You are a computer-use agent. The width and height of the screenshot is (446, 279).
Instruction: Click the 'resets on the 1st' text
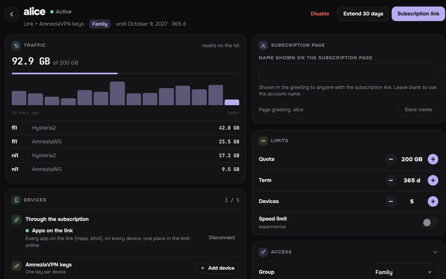click(221, 46)
